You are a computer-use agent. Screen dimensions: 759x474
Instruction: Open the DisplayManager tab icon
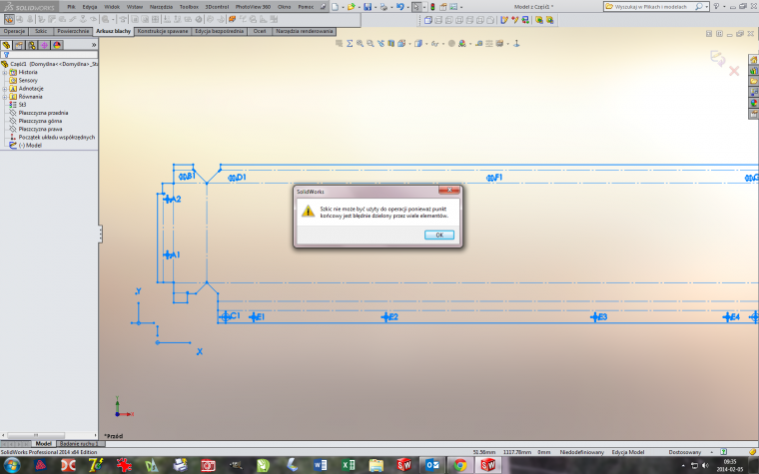click(x=56, y=45)
